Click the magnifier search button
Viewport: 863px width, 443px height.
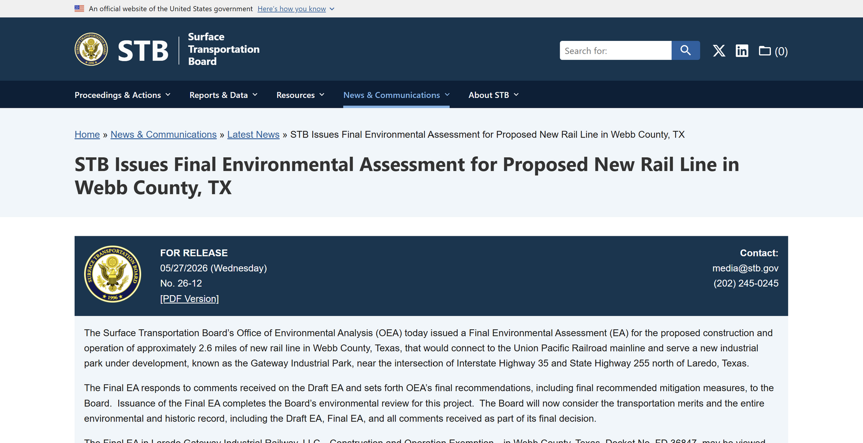pyautogui.click(x=685, y=50)
